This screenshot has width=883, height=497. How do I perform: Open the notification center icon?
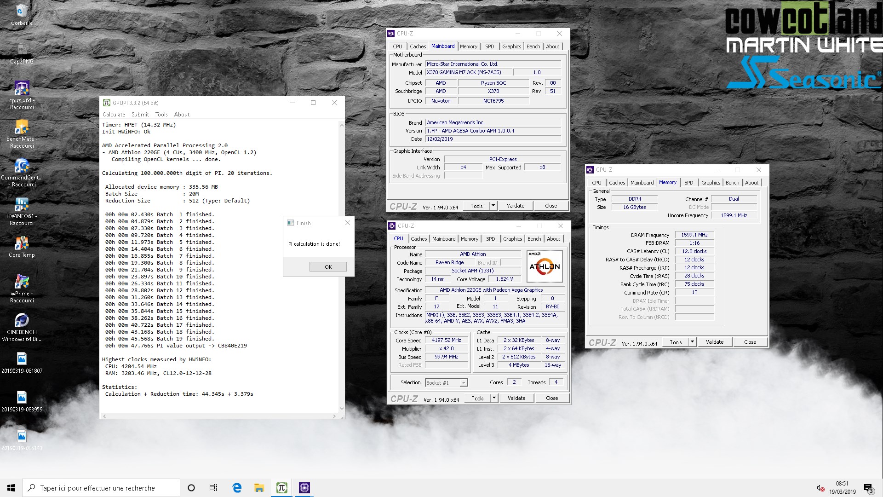coord(868,488)
